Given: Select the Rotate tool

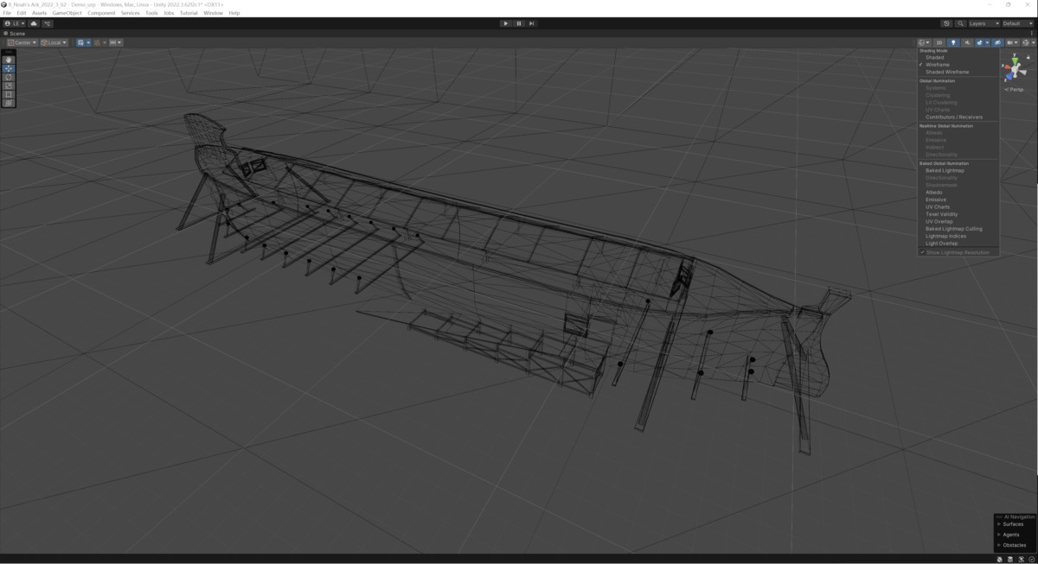Looking at the screenshot, I should click(x=9, y=77).
